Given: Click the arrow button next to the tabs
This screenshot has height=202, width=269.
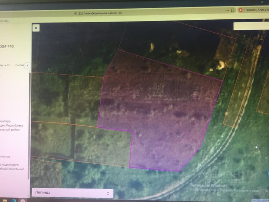Looking at the screenshot, I should [x=28, y=66].
